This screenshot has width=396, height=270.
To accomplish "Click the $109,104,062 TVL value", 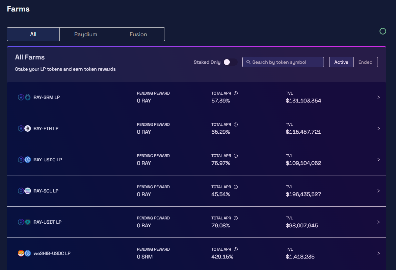I will point(304,163).
